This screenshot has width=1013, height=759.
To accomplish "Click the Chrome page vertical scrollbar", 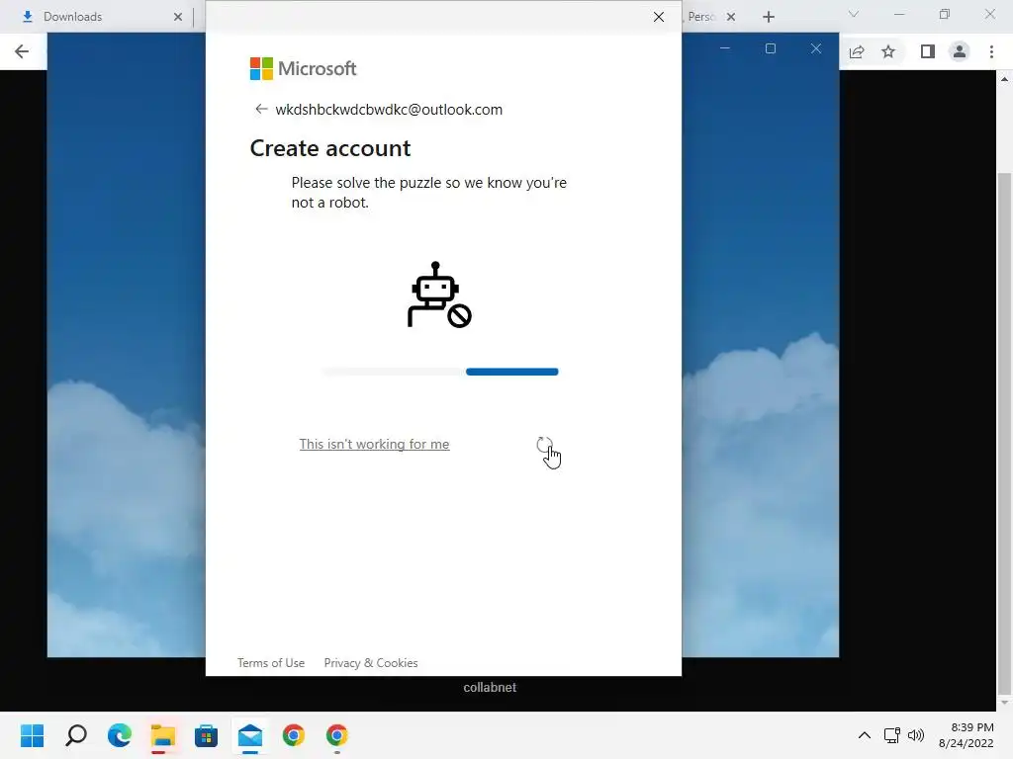I will [1005, 436].
